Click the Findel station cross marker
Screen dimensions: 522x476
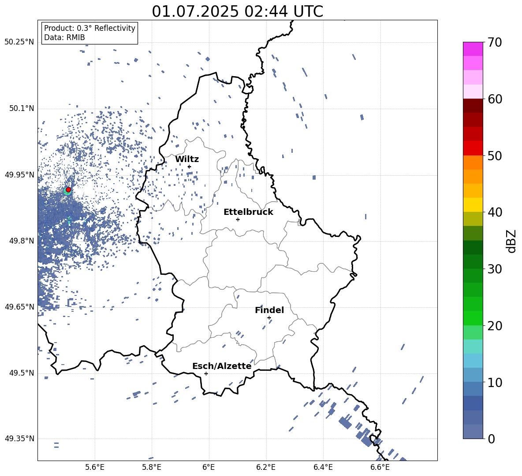(269, 318)
